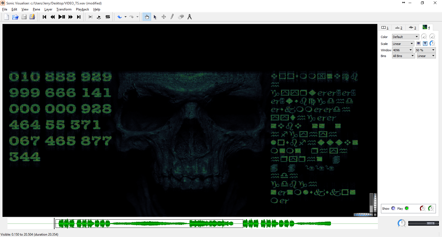Expand the Window size 4096 dropdown

pyautogui.click(x=402, y=50)
